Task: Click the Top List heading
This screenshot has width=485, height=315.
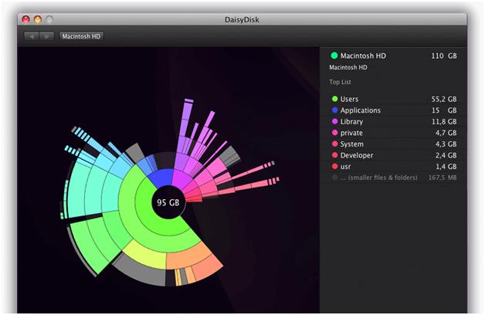Action: [x=340, y=82]
